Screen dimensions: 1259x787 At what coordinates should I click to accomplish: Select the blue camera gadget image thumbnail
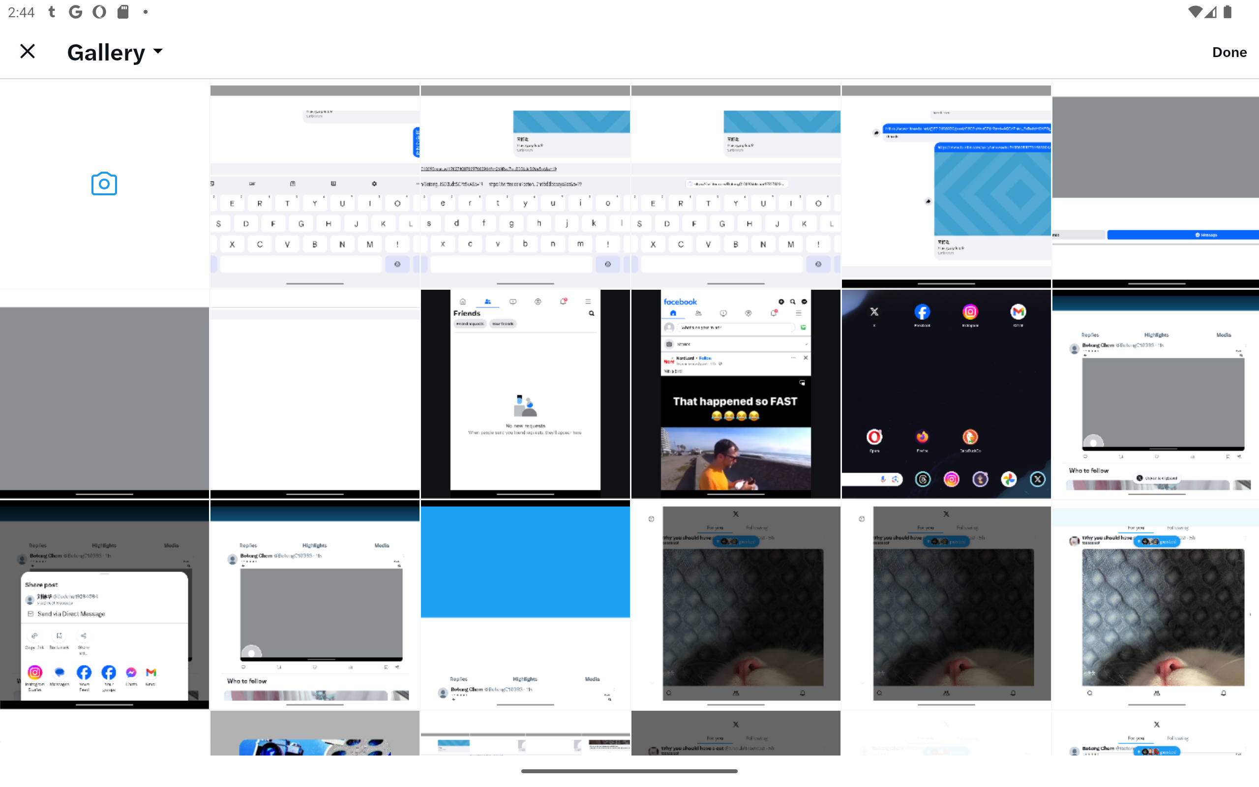pos(315,733)
